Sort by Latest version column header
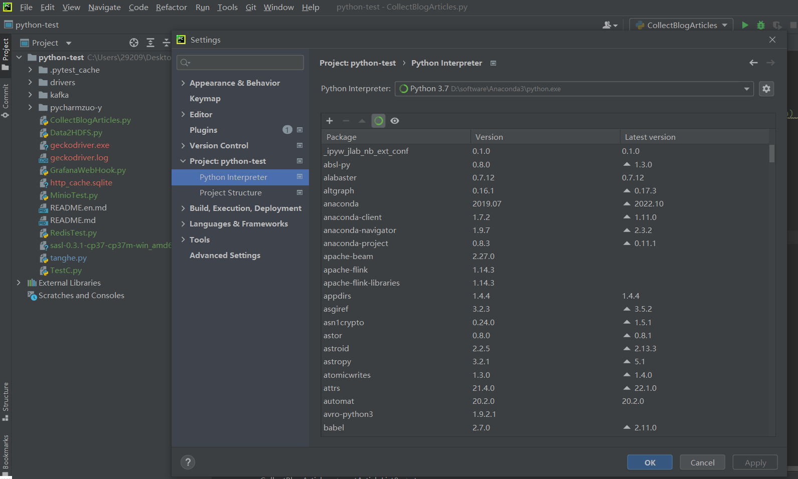 [695, 137]
